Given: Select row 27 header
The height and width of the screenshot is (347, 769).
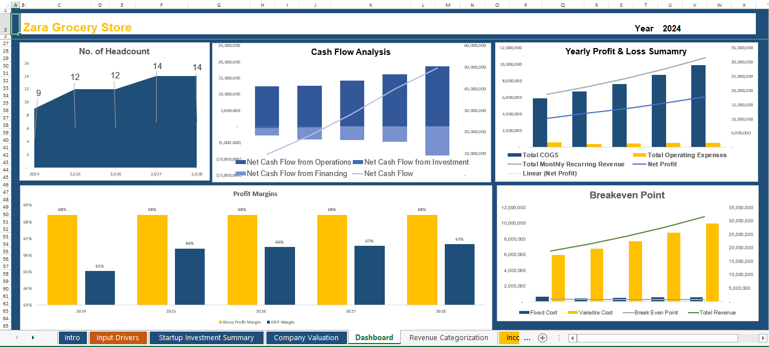Looking at the screenshot, I should (5, 43).
